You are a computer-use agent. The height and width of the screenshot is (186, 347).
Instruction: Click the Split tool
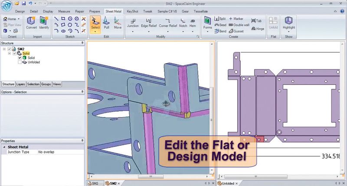(220, 19)
